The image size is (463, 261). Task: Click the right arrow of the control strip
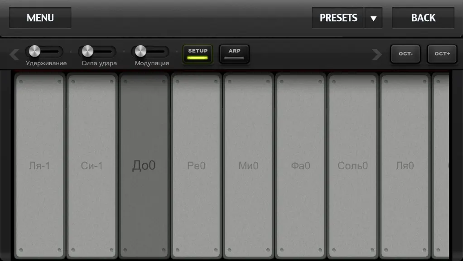pos(377,55)
